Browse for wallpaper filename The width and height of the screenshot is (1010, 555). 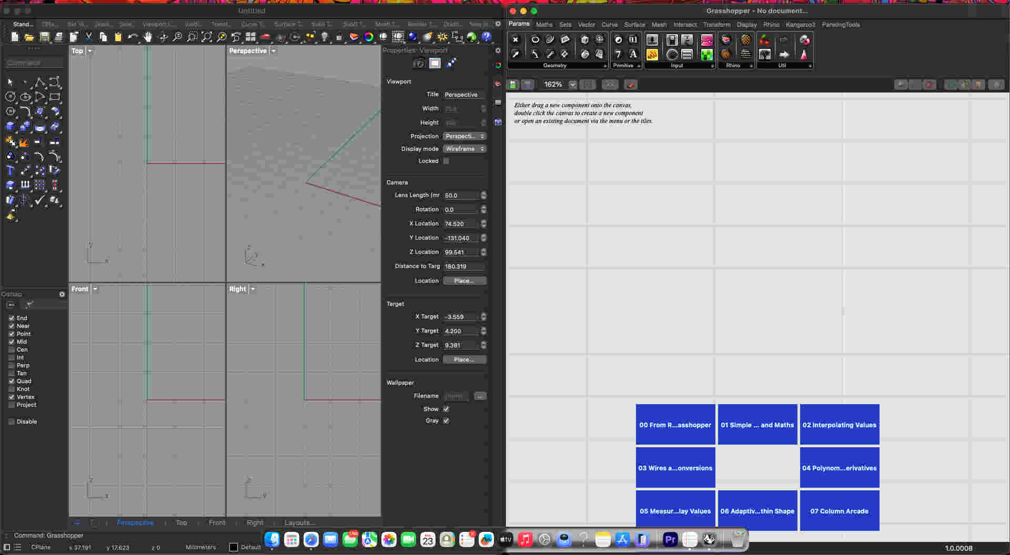(480, 396)
